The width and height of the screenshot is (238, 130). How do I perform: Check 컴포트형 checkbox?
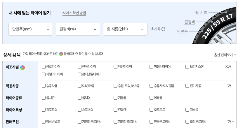coord(44,110)
